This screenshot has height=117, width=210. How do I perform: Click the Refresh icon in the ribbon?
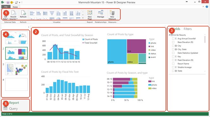pyautogui.click(x=23, y=13)
